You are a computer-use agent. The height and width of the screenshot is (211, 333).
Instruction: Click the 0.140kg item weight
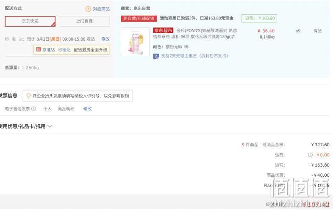pos(267,37)
